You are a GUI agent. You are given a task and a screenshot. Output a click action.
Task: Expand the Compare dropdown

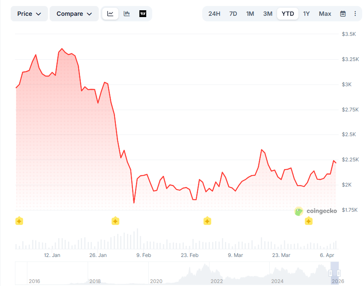(74, 13)
